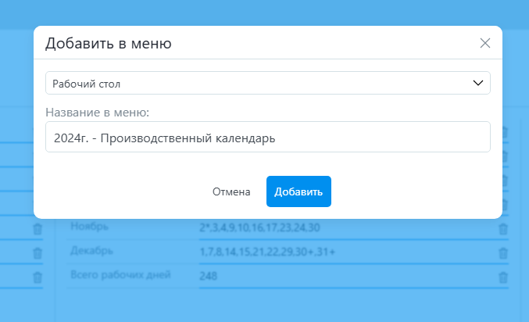Click left panel trash icon beside 'Всего рабочих дней'
The height and width of the screenshot is (322, 529).
click(38, 277)
